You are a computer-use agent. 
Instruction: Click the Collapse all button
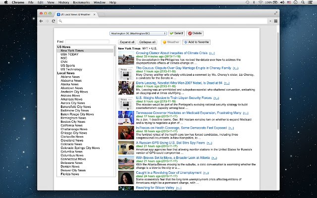148,42
